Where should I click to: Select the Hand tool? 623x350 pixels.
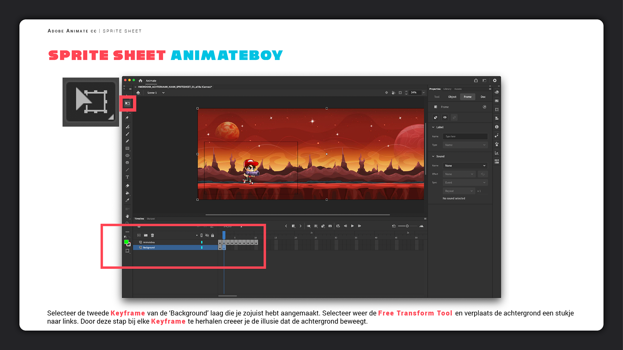(x=128, y=216)
